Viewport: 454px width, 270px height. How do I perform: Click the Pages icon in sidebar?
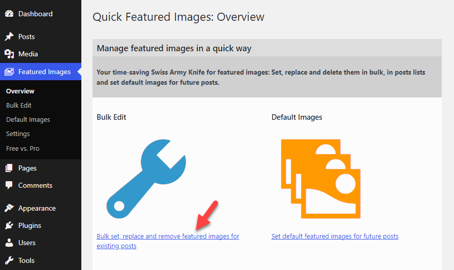click(9, 168)
